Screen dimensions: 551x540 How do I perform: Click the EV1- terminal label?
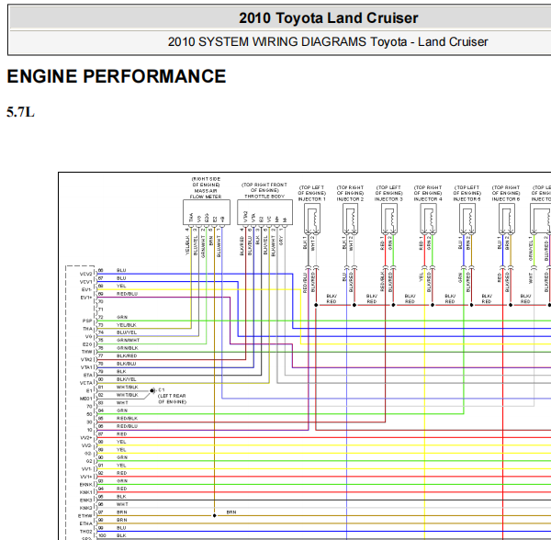87,290
